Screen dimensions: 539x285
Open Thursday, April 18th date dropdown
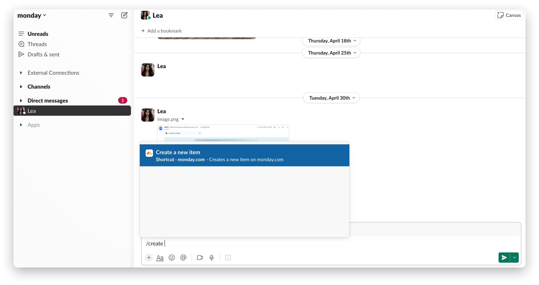[331, 41]
